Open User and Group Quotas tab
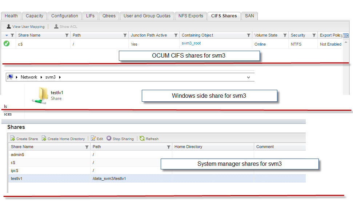 (x=147, y=16)
